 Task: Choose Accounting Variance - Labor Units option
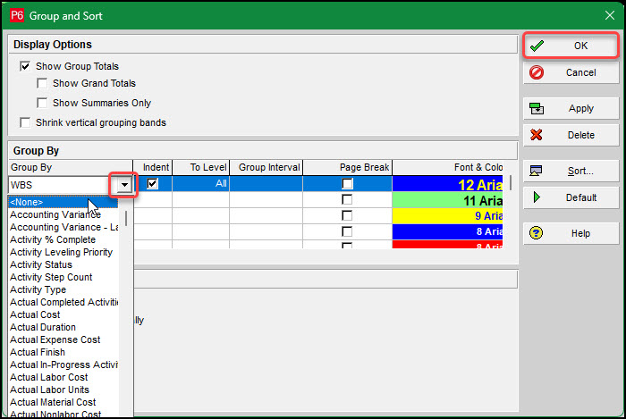click(x=63, y=227)
